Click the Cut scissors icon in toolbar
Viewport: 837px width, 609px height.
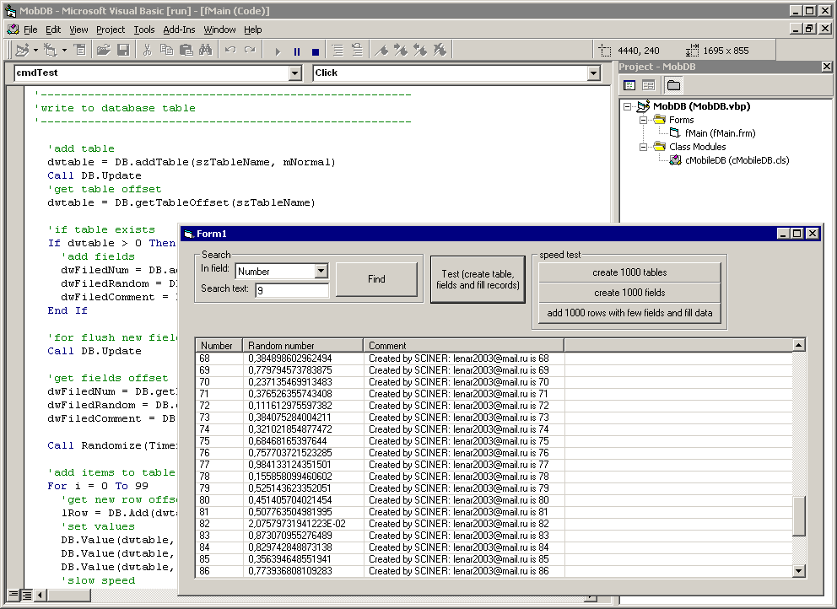147,51
